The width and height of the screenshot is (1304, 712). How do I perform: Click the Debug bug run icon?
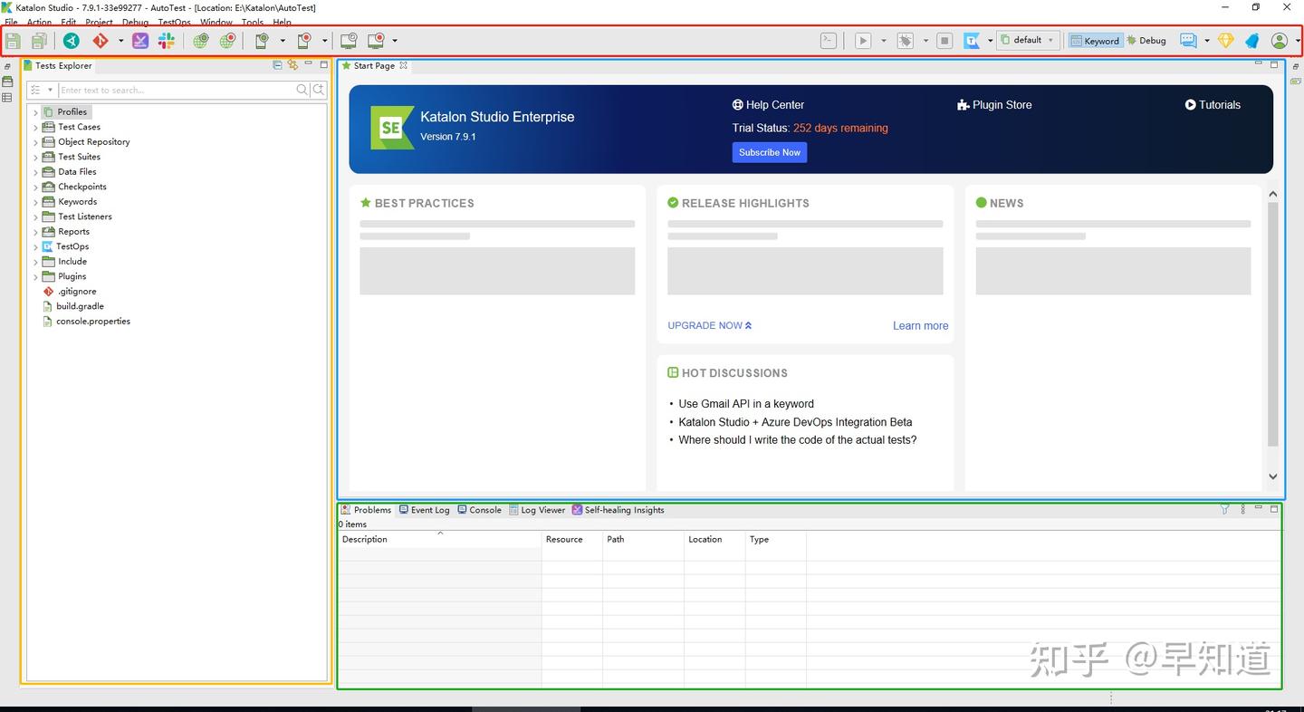tap(905, 41)
